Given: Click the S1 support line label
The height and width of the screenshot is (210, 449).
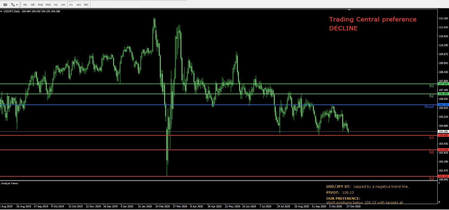Looking at the screenshot, I should click(431, 138).
